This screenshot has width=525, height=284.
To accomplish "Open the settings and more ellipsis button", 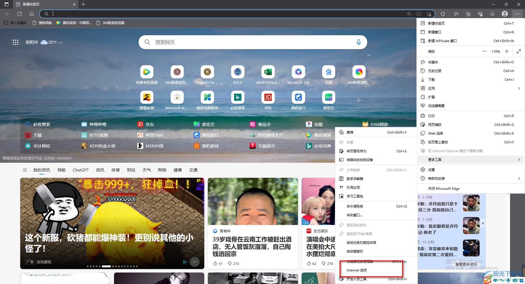I will point(517,14).
